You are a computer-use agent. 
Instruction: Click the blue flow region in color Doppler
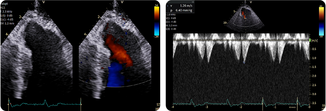pos(116,75)
